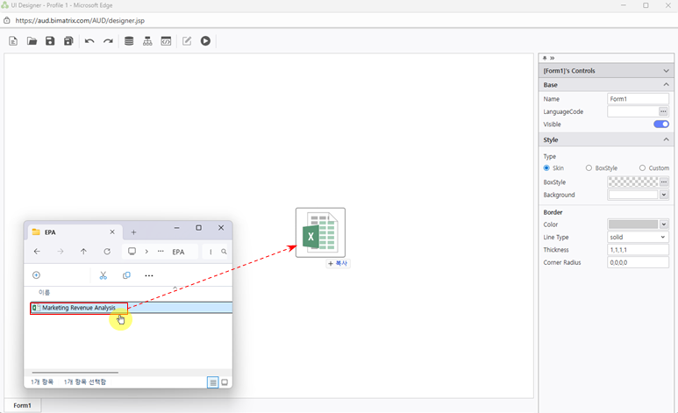Click the Save icon in toolbar
678x413 pixels.
[x=50, y=41]
